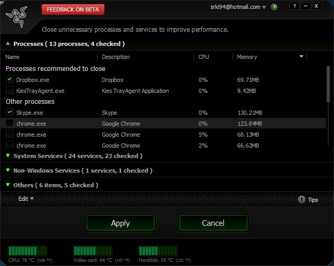
Task: Check the chrome.exe 123.84MB row checkbox
Action: click(9, 123)
